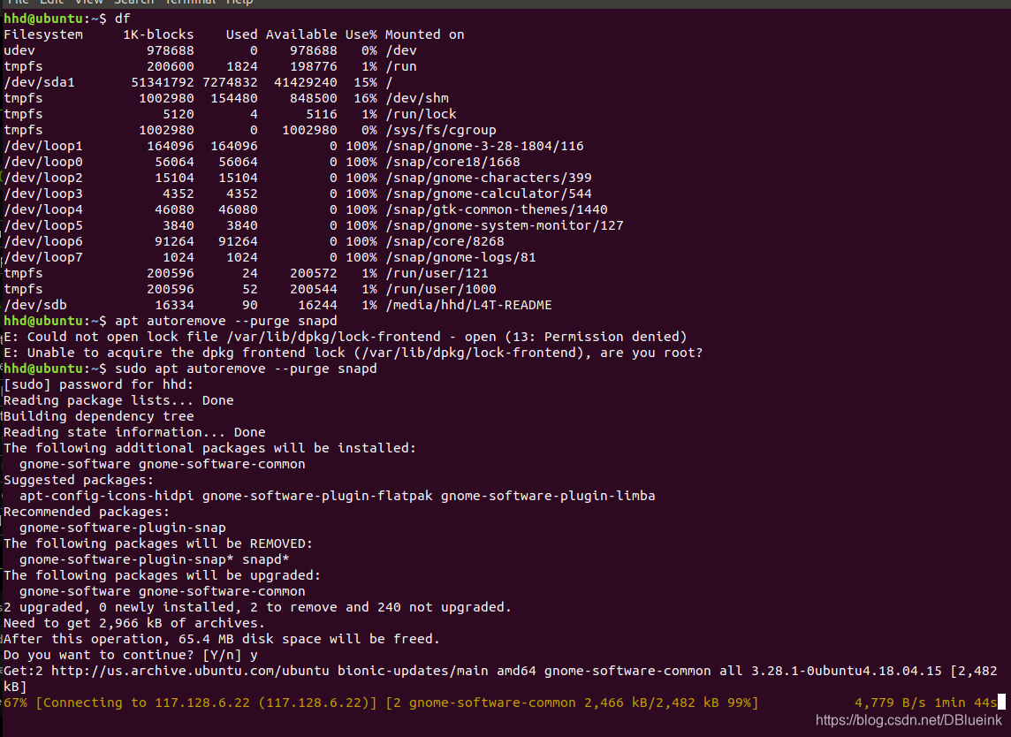The image size is (1011, 737).
Task: Click the "1K-blocks" column header
Action: click(158, 34)
